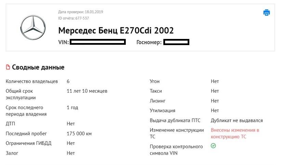Click the Сводные данные section heading

38,67
